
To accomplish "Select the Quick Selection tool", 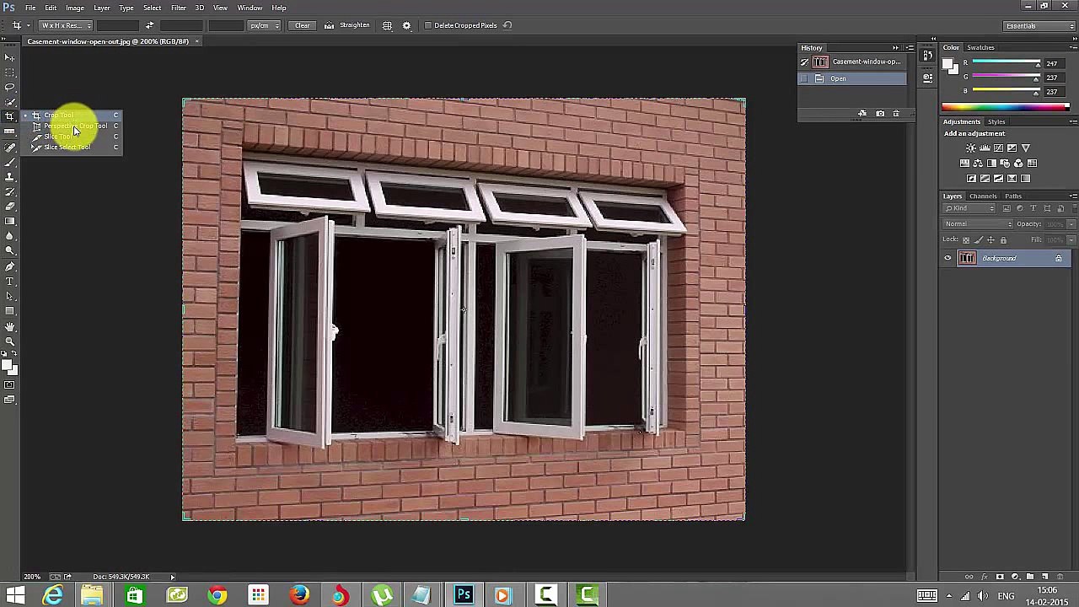I will click(x=9, y=102).
